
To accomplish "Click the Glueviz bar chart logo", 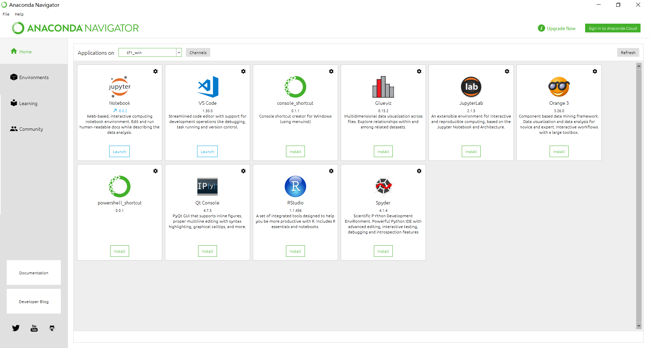I will pos(383,87).
